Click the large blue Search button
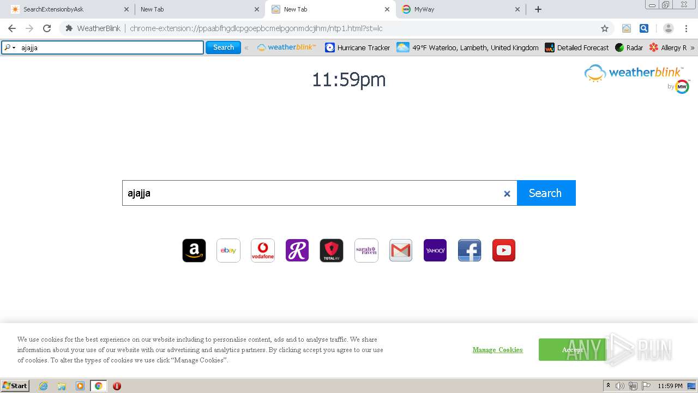 coord(546,193)
